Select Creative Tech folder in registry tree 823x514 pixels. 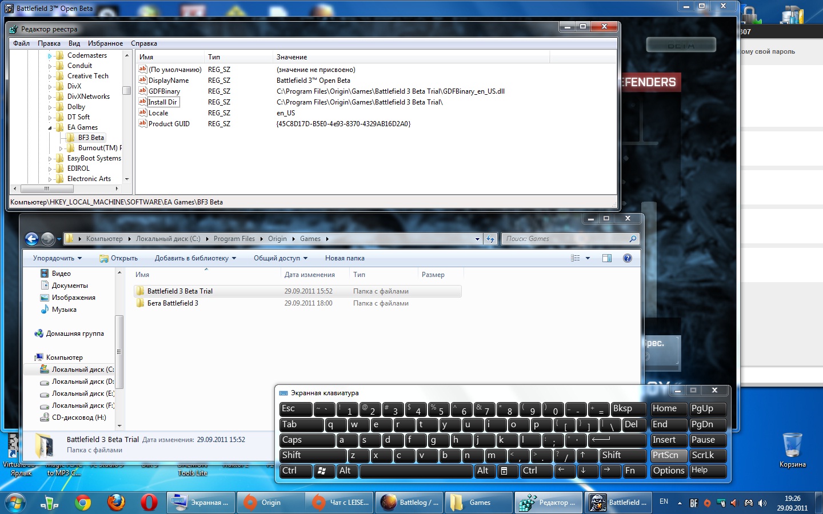click(x=87, y=76)
